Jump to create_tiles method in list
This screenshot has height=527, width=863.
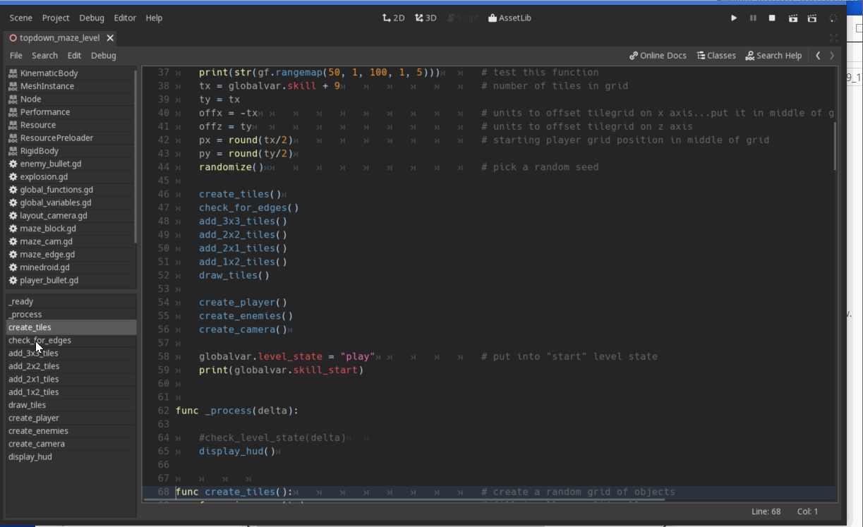click(x=71, y=327)
